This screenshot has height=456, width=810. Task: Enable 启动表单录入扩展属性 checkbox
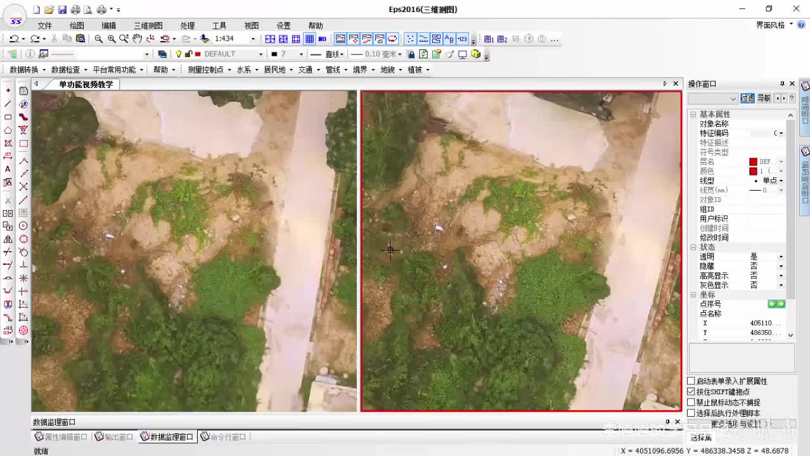[x=691, y=381]
